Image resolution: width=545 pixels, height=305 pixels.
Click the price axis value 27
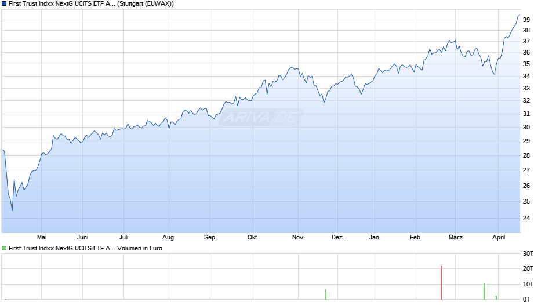click(526, 170)
